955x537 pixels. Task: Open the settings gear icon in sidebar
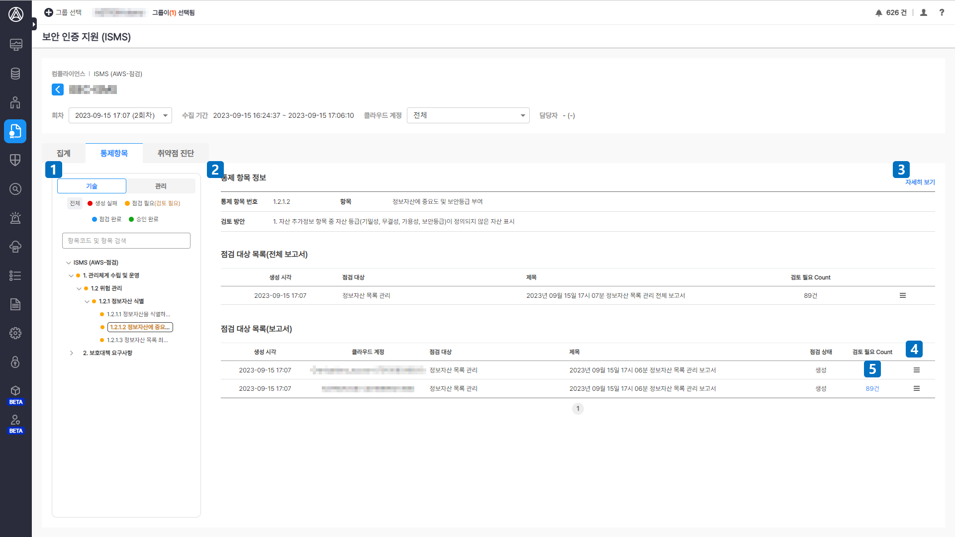15,333
